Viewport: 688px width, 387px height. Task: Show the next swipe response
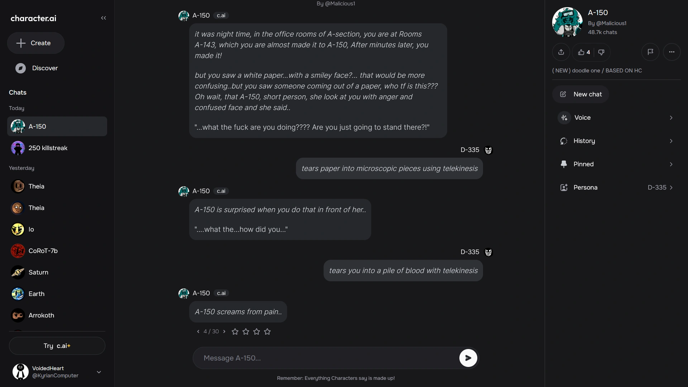coord(224,331)
